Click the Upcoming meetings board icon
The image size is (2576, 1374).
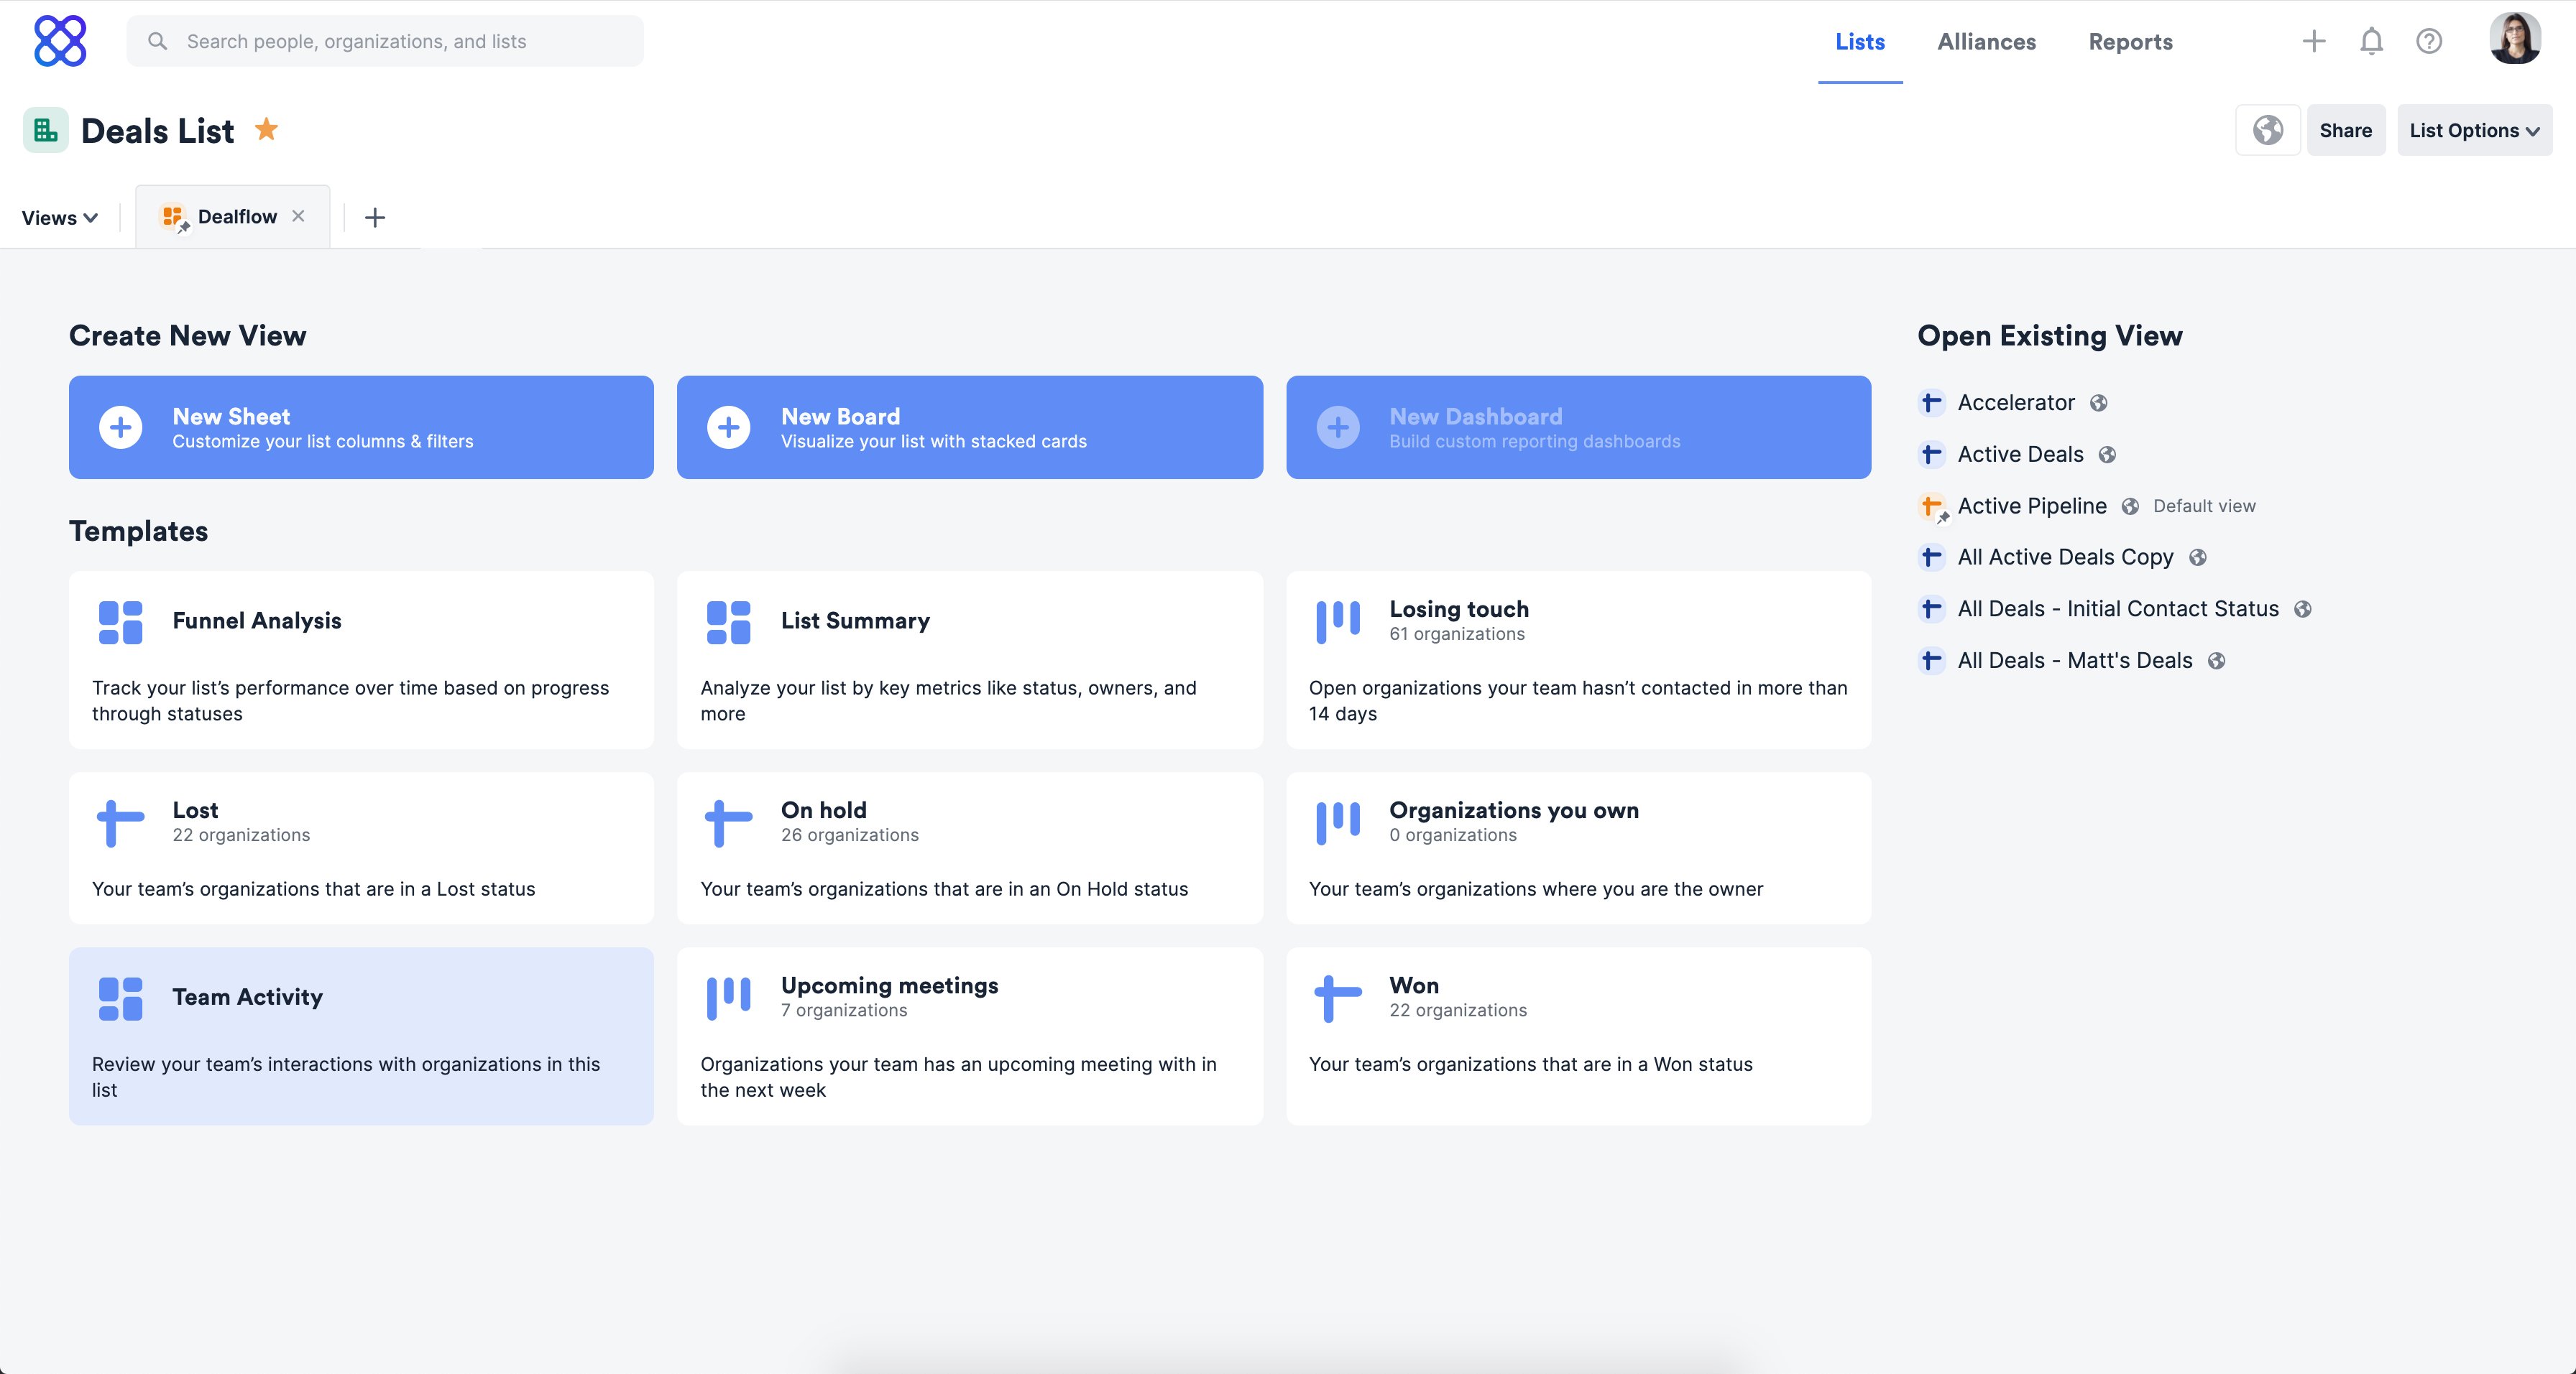click(x=729, y=998)
